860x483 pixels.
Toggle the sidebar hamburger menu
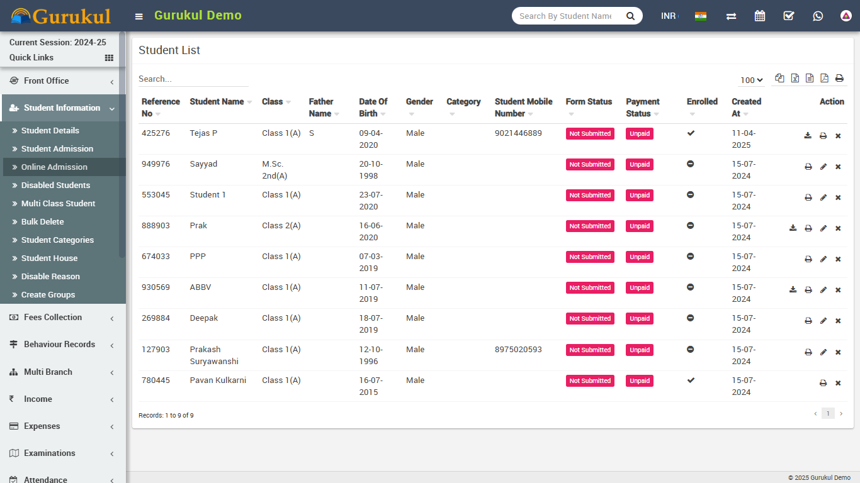click(139, 16)
